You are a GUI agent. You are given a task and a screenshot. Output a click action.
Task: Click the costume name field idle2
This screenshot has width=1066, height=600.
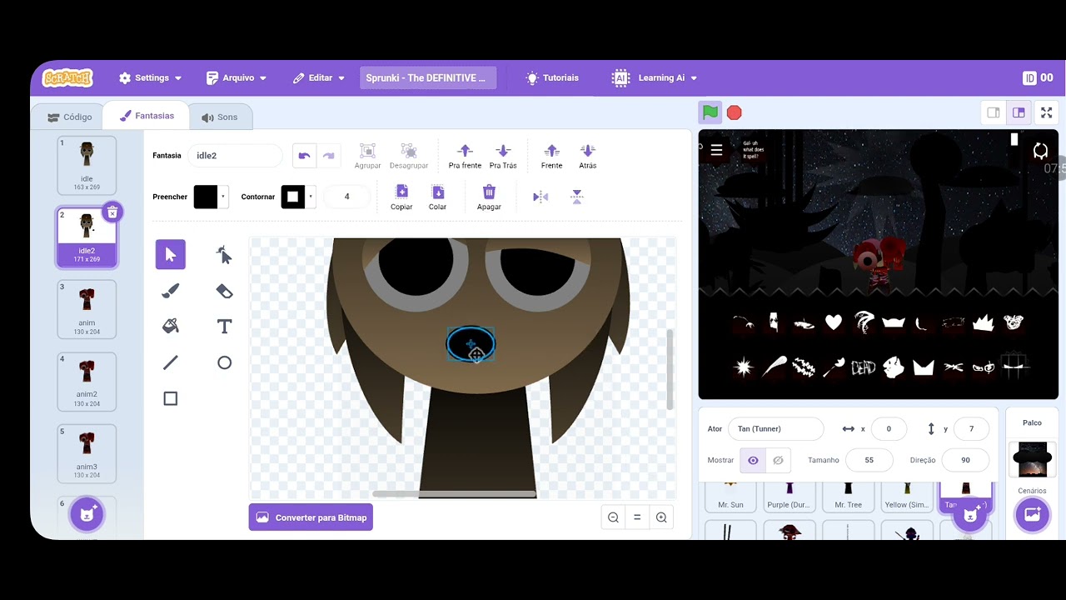coord(237,156)
